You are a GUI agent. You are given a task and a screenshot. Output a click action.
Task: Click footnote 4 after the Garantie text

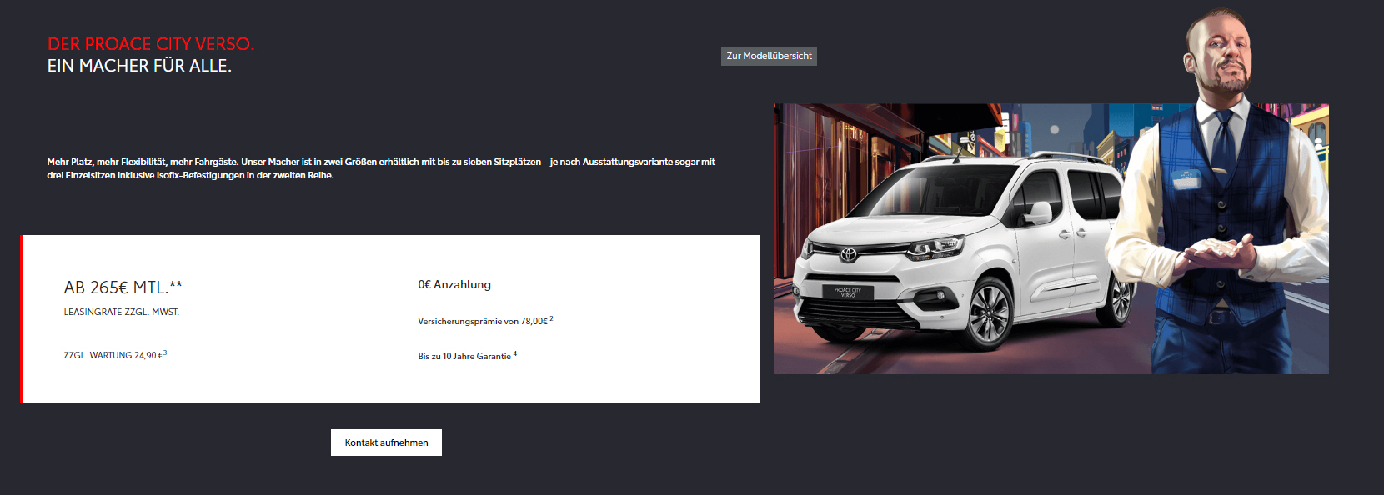pos(515,353)
